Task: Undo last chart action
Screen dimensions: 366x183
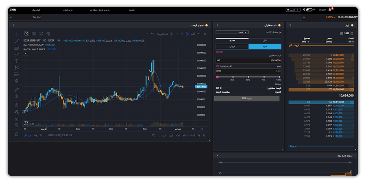Action: 152,34
